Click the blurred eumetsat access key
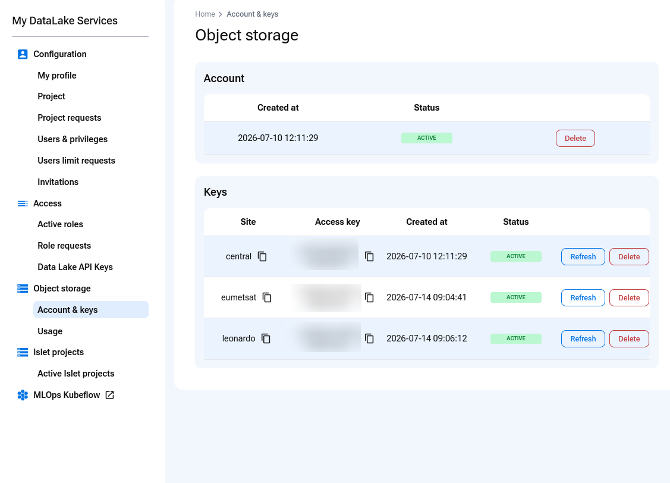The image size is (670, 483). 326,297
